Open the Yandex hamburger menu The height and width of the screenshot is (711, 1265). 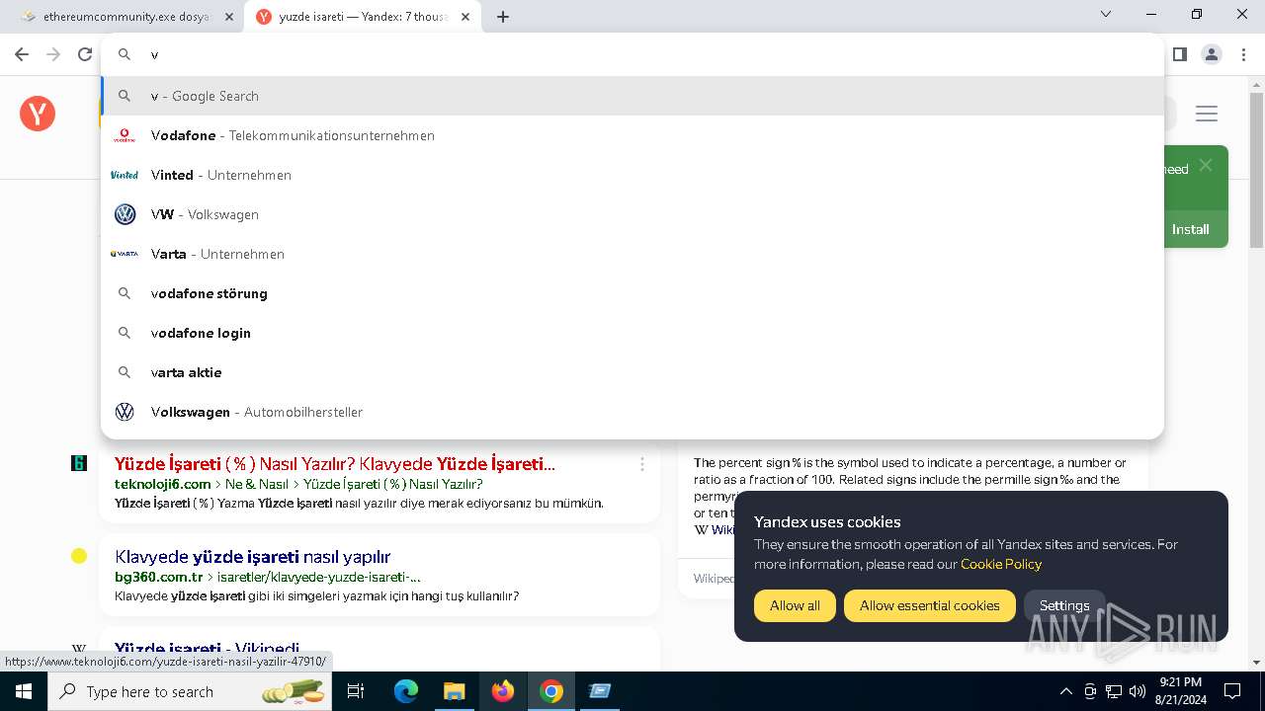coord(1207,114)
